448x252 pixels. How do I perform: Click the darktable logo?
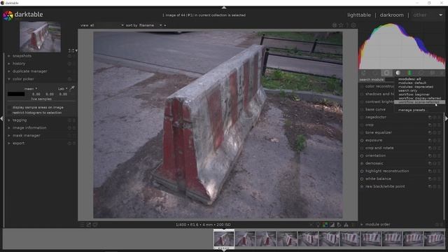point(8,15)
